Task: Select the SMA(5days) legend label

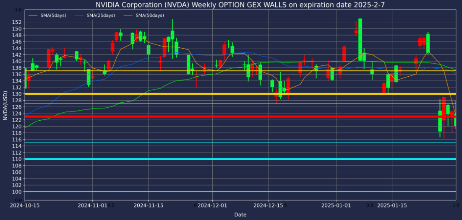Action: 53,15
